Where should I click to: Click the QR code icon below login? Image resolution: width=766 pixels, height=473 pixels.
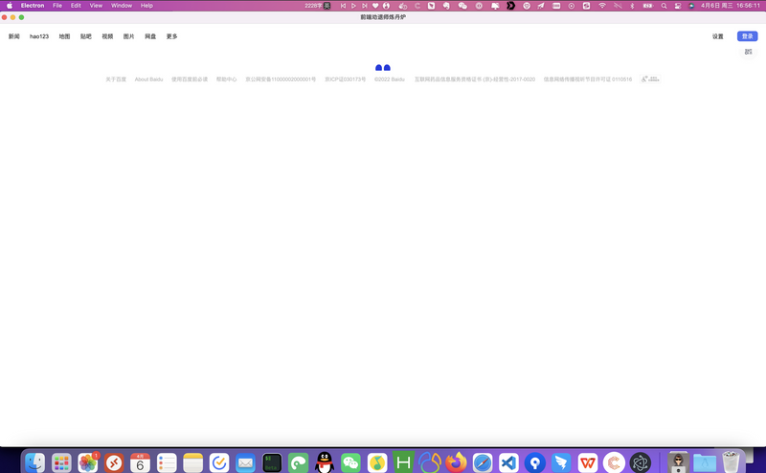pos(749,52)
